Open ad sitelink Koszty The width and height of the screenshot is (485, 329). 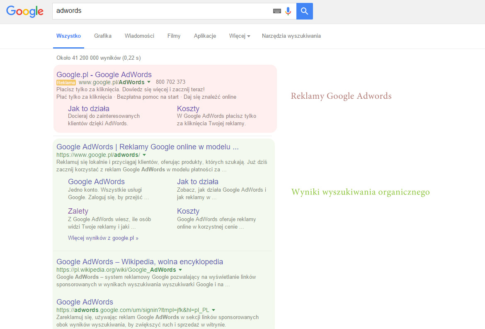188,109
